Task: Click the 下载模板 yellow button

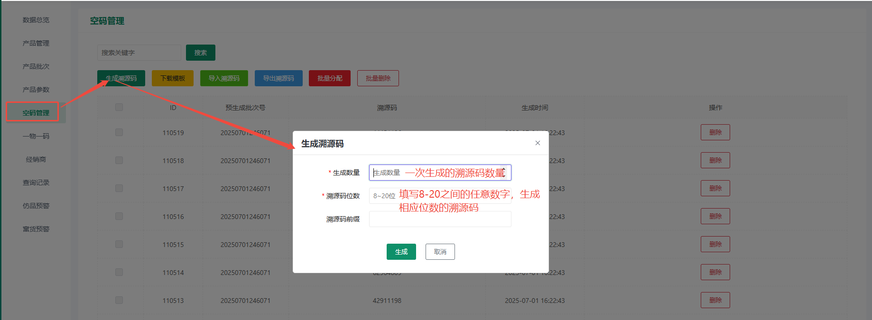Action: pos(173,78)
